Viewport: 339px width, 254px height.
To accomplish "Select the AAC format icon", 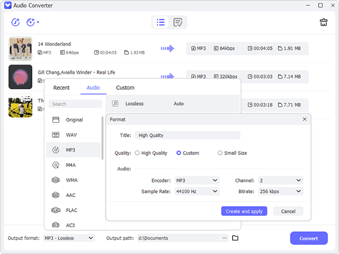I will click(x=56, y=195).
